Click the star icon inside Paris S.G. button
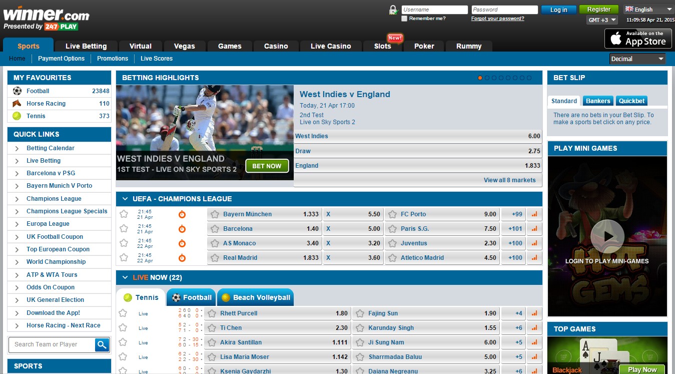The image size is (675, 374). (393, 229)
